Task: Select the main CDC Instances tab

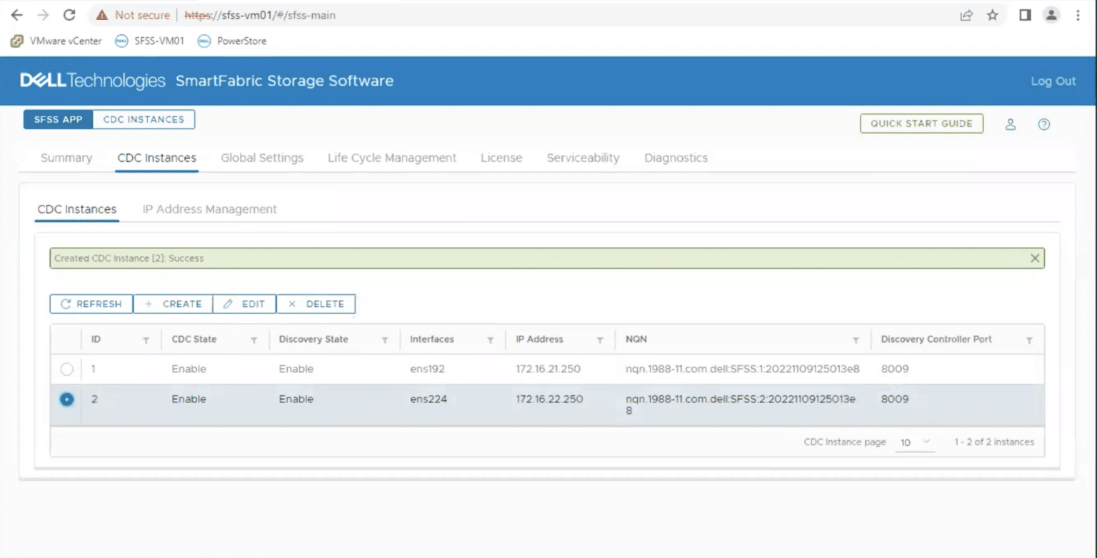Action: click(156, 158)
